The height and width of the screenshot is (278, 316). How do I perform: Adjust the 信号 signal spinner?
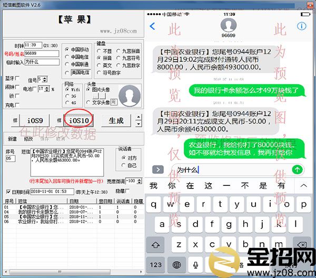[45, 79]
